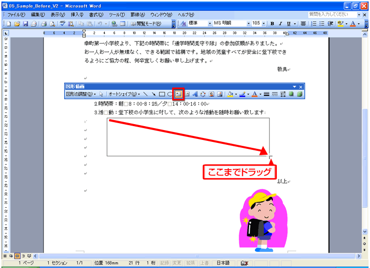The height and width of the screenshot is (268, 370).
Task: Open the drawing toolbar line color dropdown arrow
Action: [248, 94]
